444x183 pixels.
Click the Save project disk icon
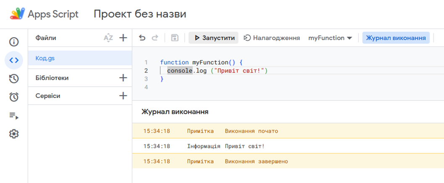coord(175,38)
